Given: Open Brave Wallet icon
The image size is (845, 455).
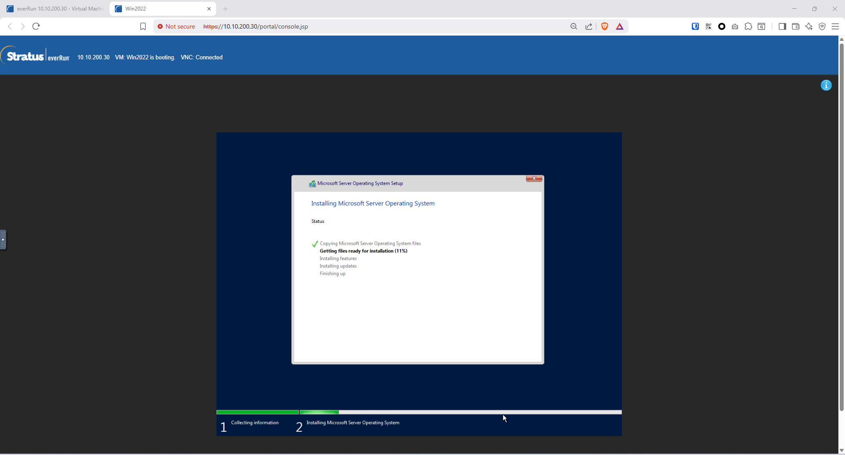Looking at the screenshot, I should [796, 26].
